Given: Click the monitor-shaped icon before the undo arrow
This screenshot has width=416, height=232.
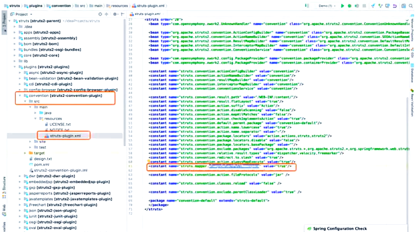Looking at the screenshot, I should [x=387, y=6].
